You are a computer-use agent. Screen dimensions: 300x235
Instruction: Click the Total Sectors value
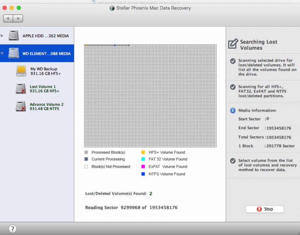pos(279,137)
